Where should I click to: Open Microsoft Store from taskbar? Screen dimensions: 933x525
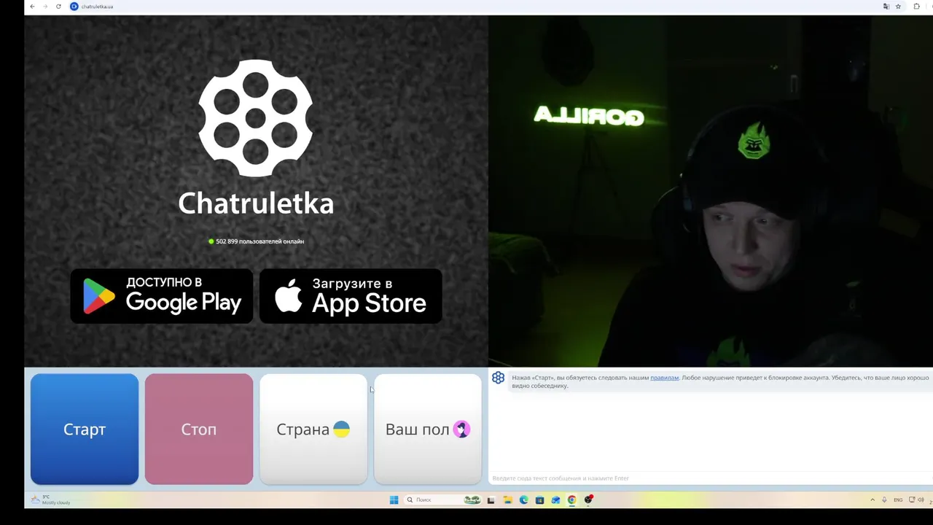tap(539, 499)
